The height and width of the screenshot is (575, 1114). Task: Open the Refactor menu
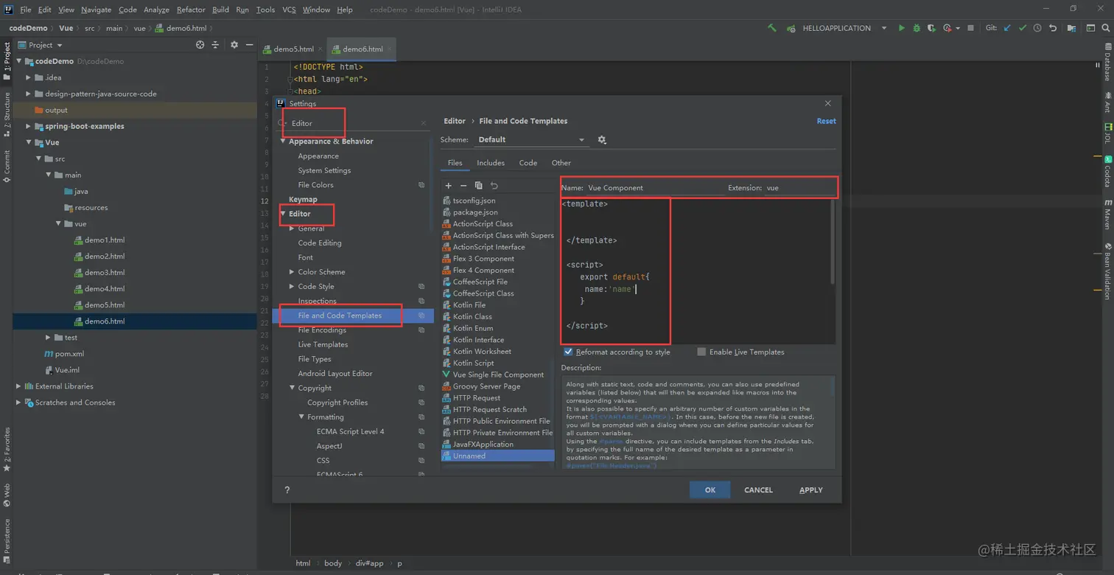tap(191, 10)
